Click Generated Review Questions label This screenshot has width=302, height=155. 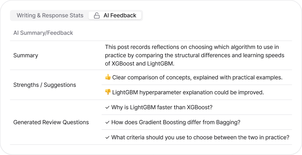(x=51, y=122)
